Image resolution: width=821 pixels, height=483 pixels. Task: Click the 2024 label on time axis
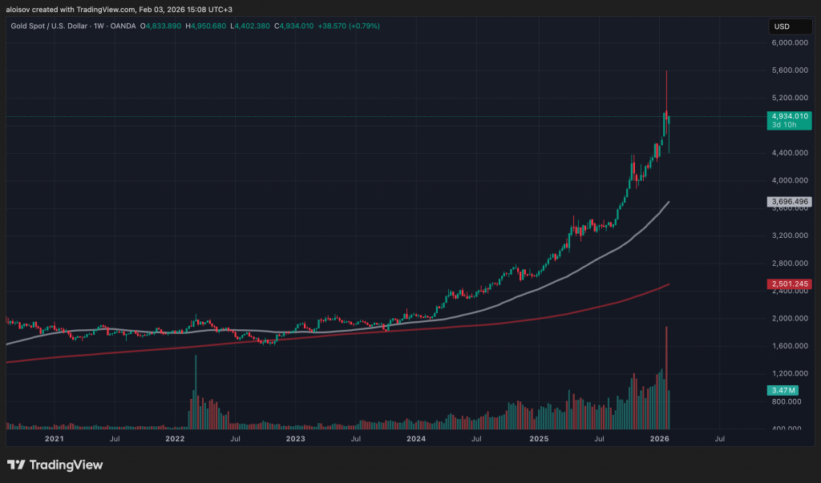point(416,439)
